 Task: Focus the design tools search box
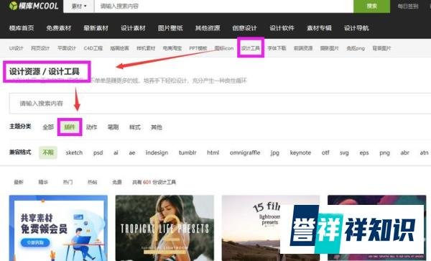tap(220, 104)
